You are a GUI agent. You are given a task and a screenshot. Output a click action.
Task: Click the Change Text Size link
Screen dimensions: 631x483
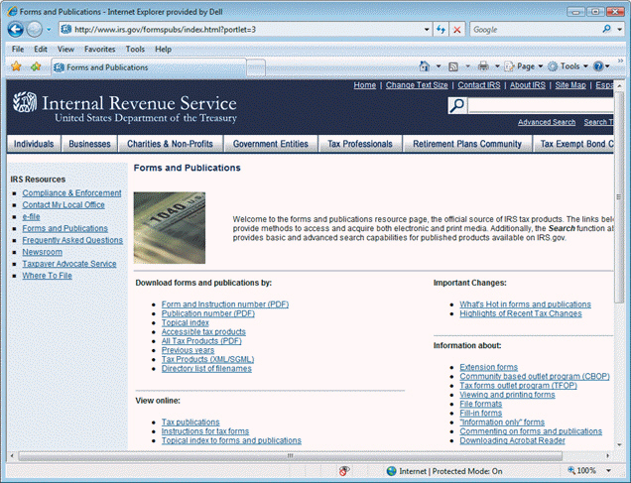pyautogui.click(x=417, y=85)
